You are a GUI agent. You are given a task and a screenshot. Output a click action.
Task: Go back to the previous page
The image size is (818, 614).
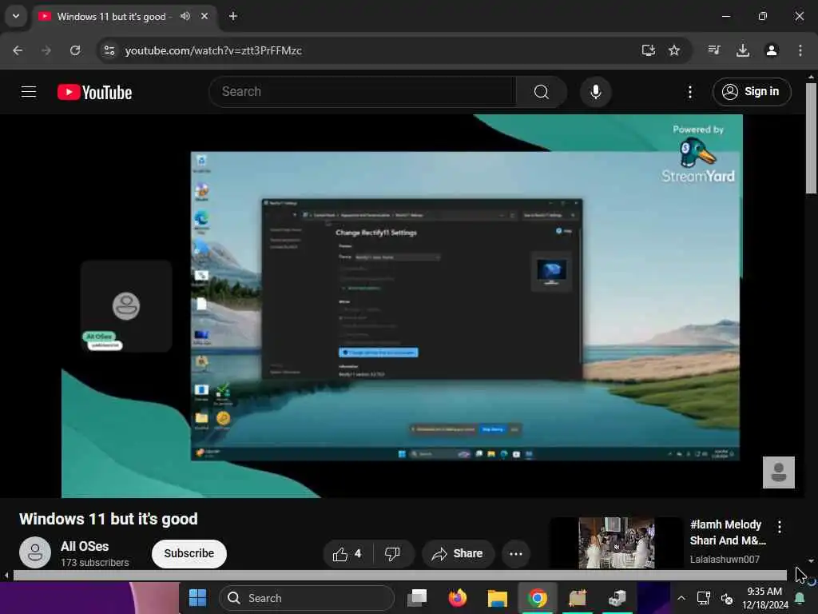click(x=18, y=50)
